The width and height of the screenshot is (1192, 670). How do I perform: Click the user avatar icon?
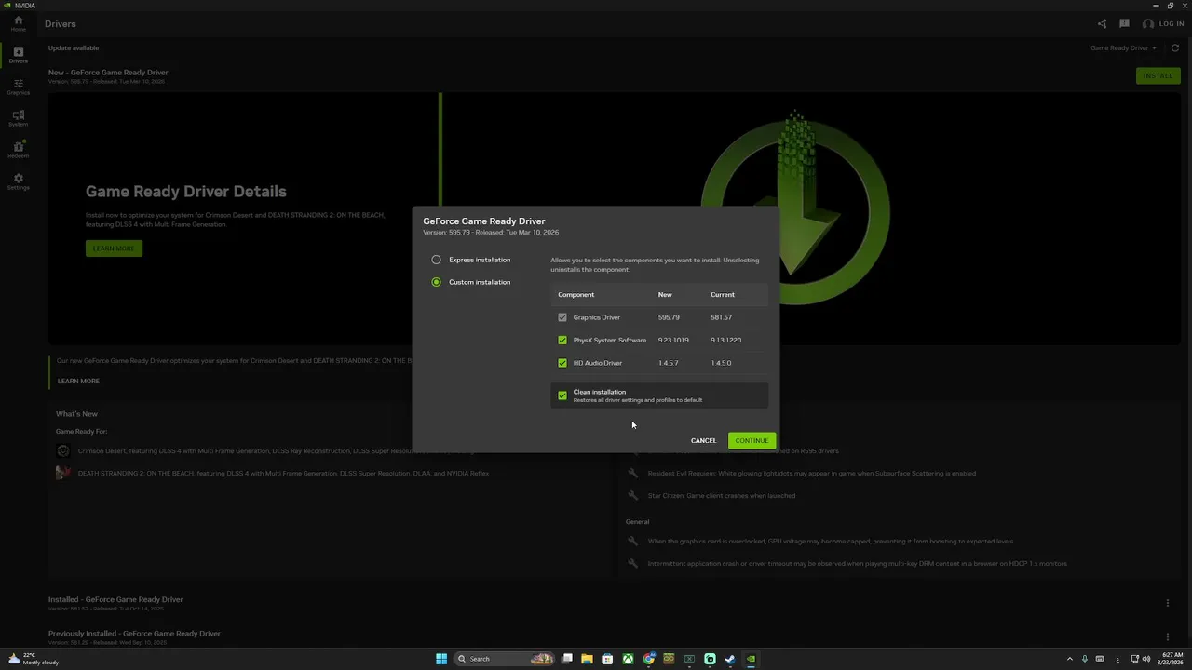tap(1147, 24)
